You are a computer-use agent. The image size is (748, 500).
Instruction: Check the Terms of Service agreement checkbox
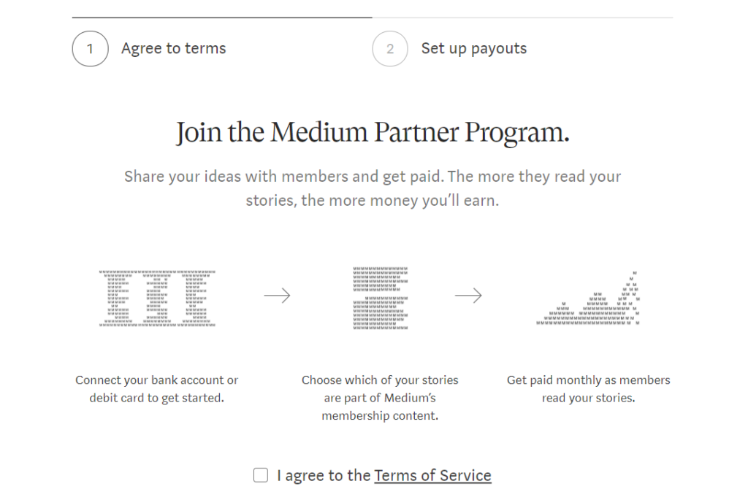tap(261, 474)
